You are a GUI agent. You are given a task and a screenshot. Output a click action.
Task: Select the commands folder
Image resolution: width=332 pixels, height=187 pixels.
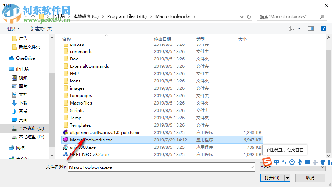coord(81,52)
